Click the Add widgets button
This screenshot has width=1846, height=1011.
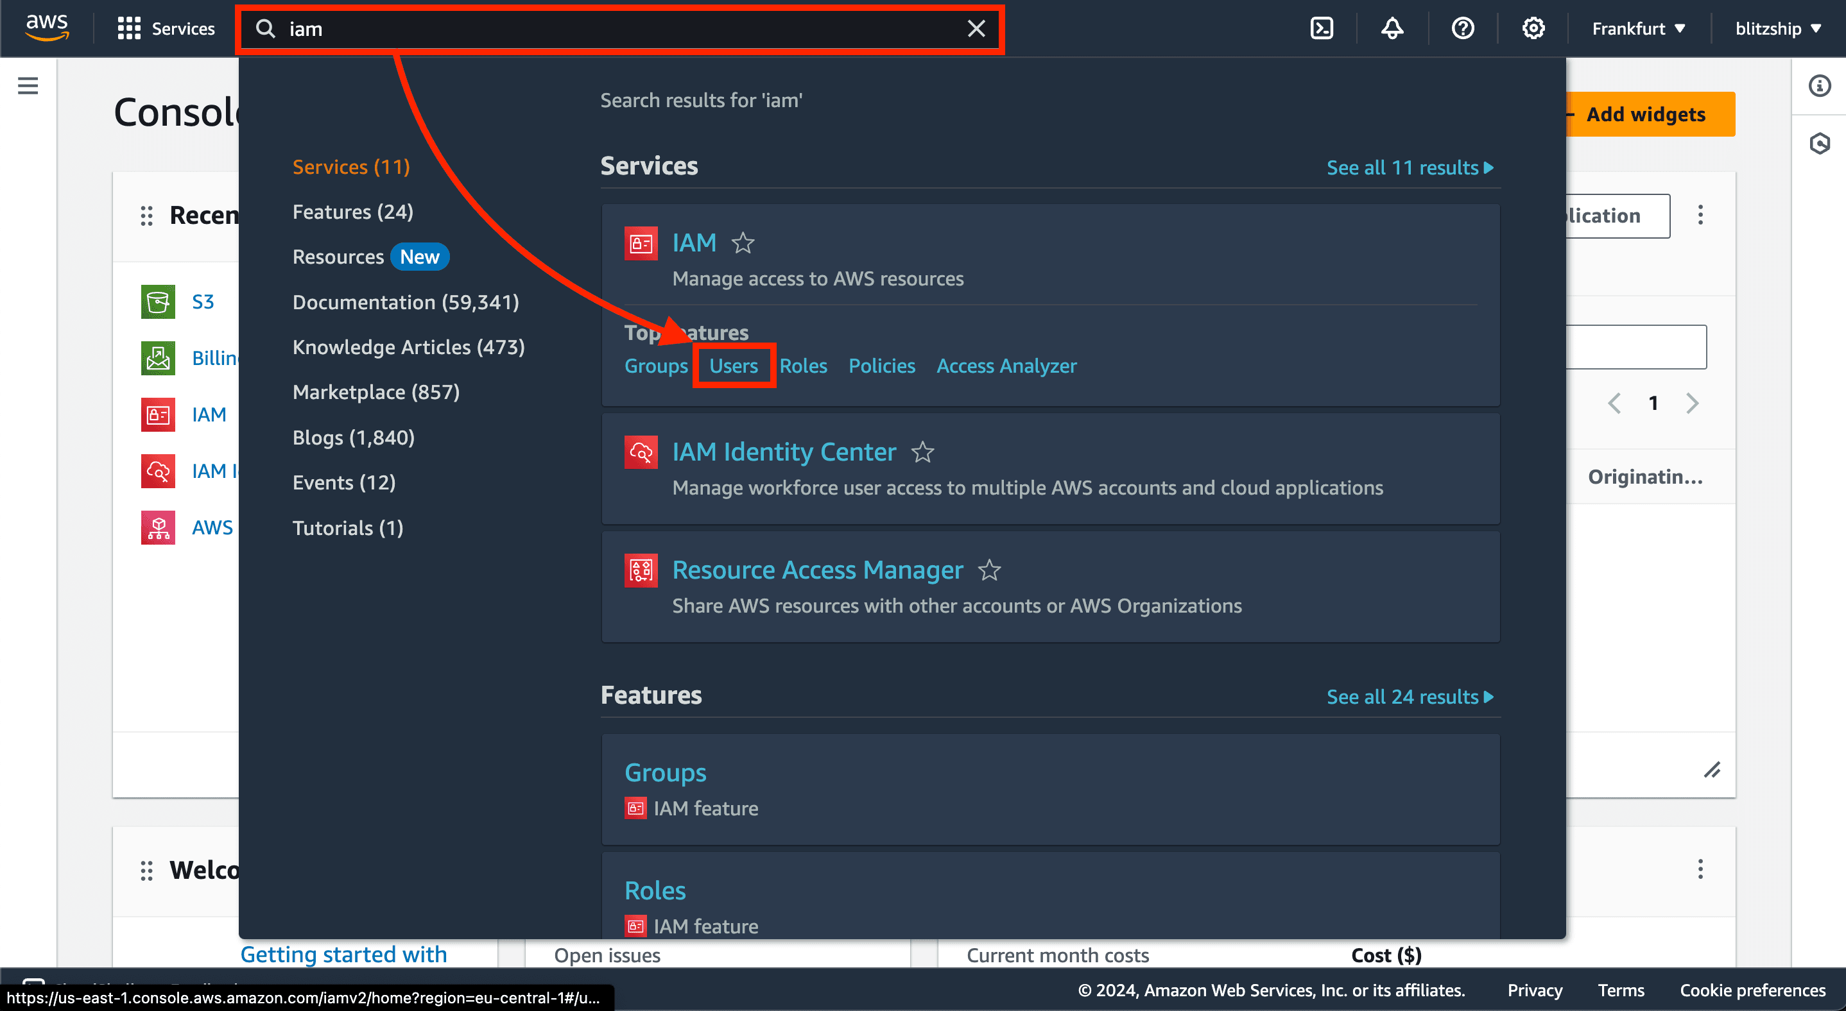click(x=1646, y=114)
